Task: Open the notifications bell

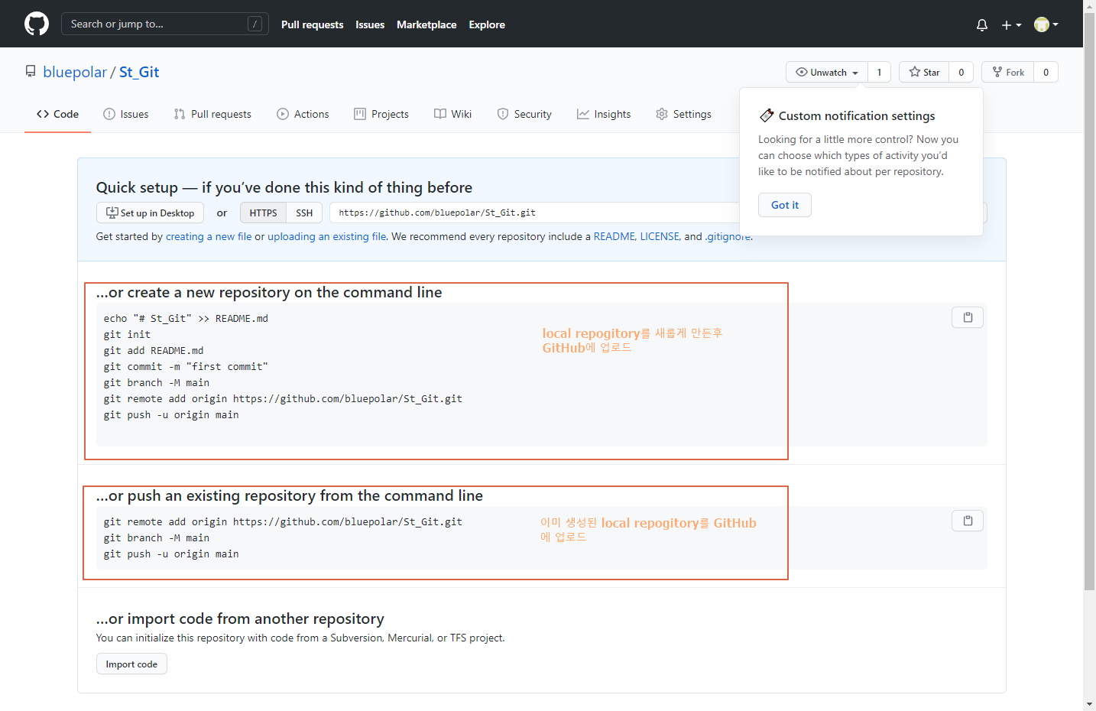Action: click(982, 24)
